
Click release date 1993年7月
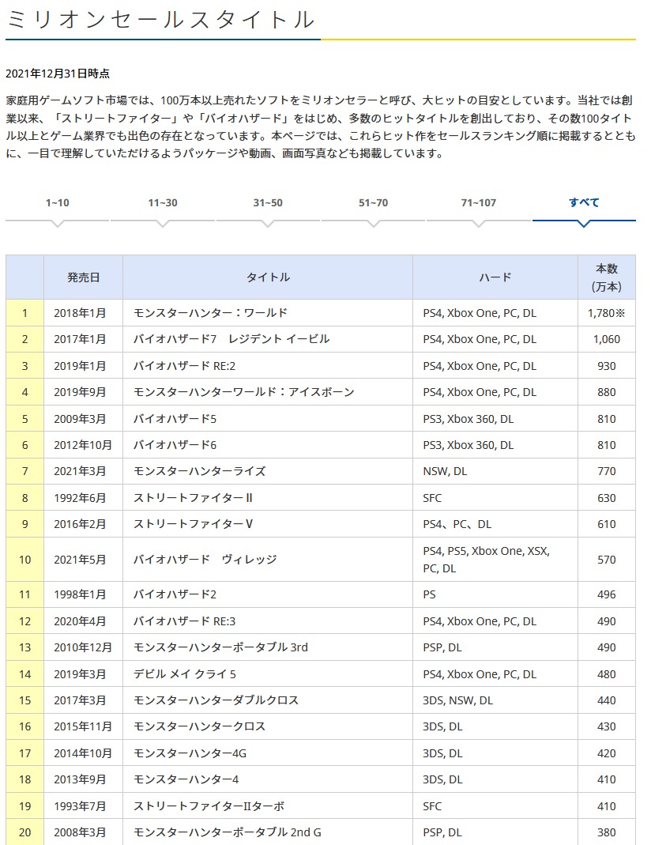point(80,806)
